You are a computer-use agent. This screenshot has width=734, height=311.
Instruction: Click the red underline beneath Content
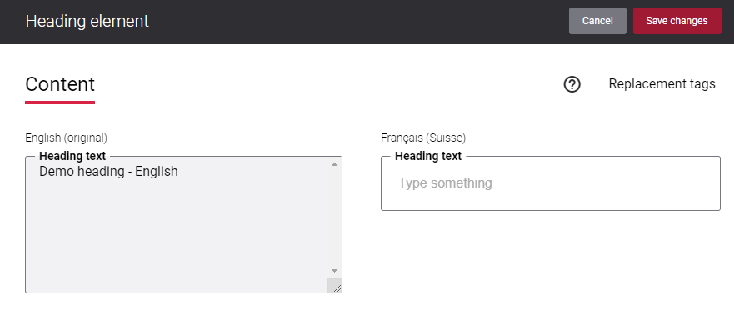[60, 102]
